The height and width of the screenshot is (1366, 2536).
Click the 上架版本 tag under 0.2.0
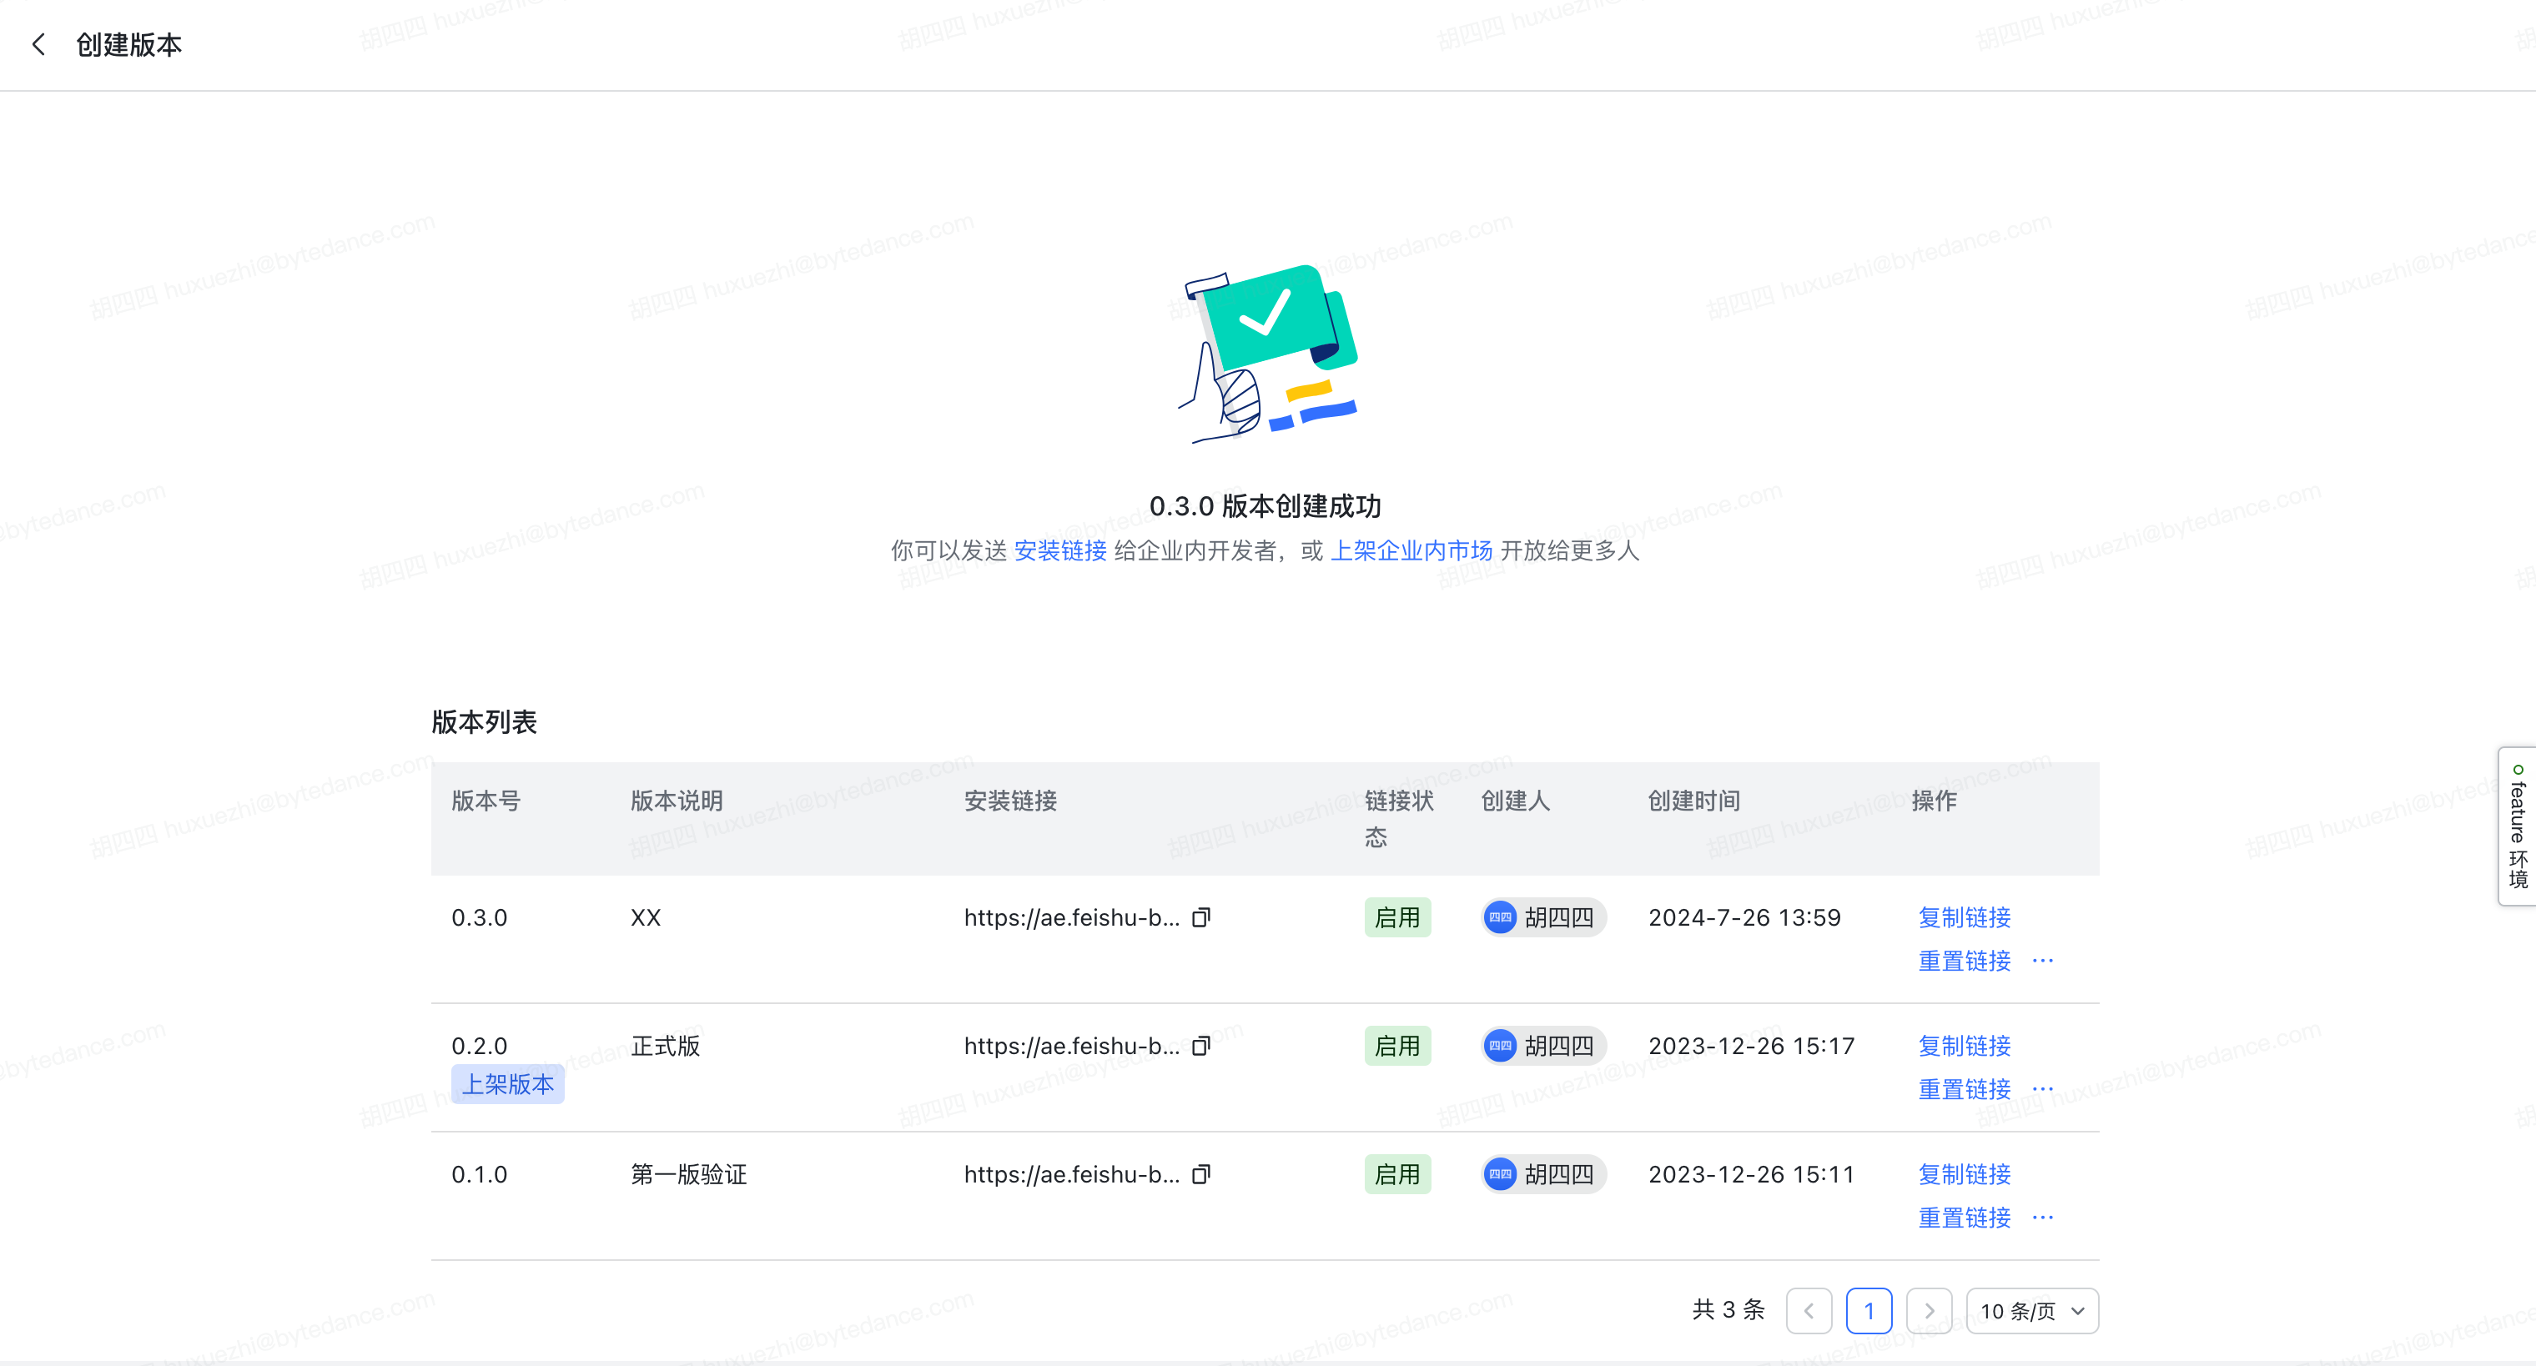point(508,1084)
